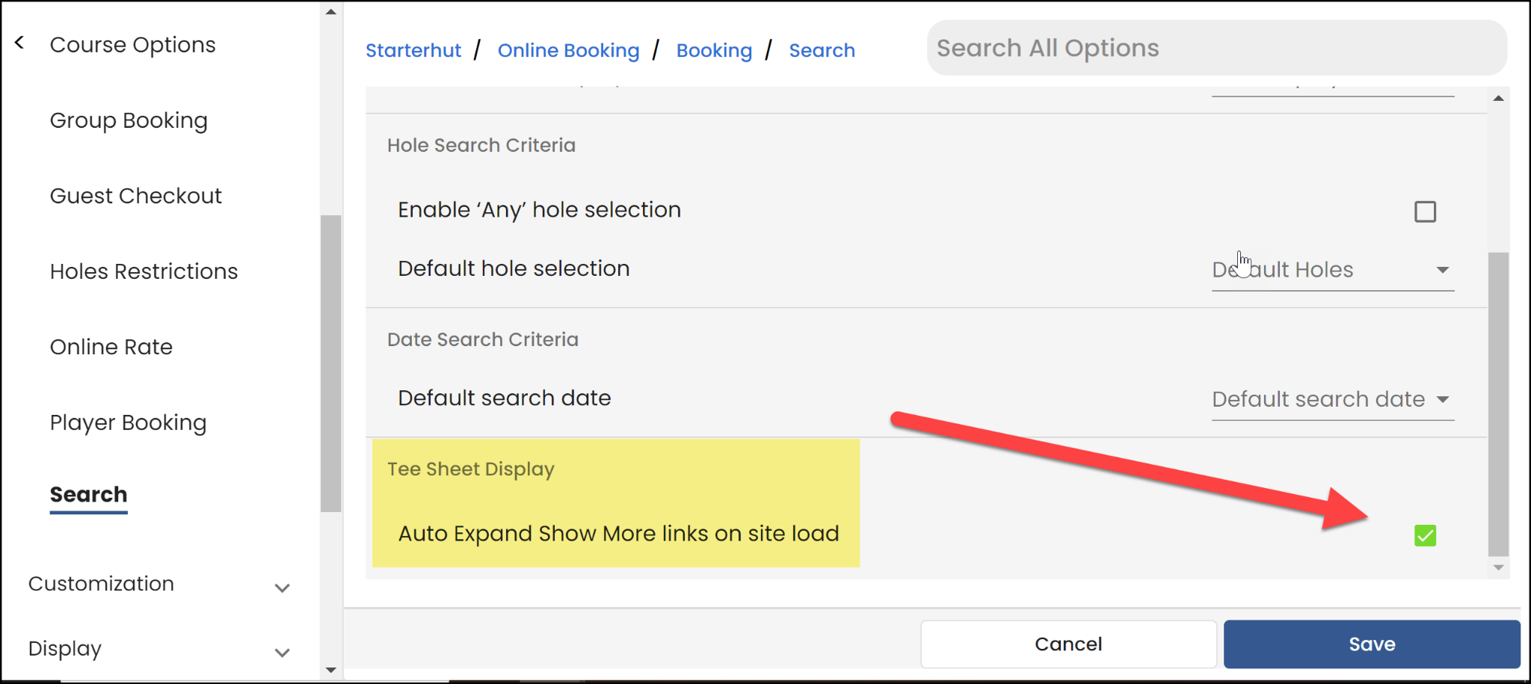
Task: Click sidebar scrollbar down arrow
Action: coord(331,671)
